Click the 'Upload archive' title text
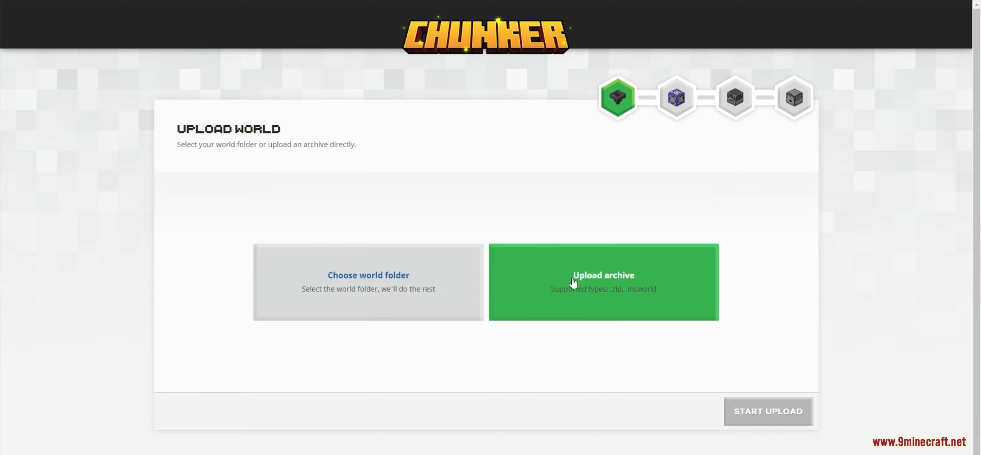Screen dimensions: 981x455 click(x=604, y=275)
